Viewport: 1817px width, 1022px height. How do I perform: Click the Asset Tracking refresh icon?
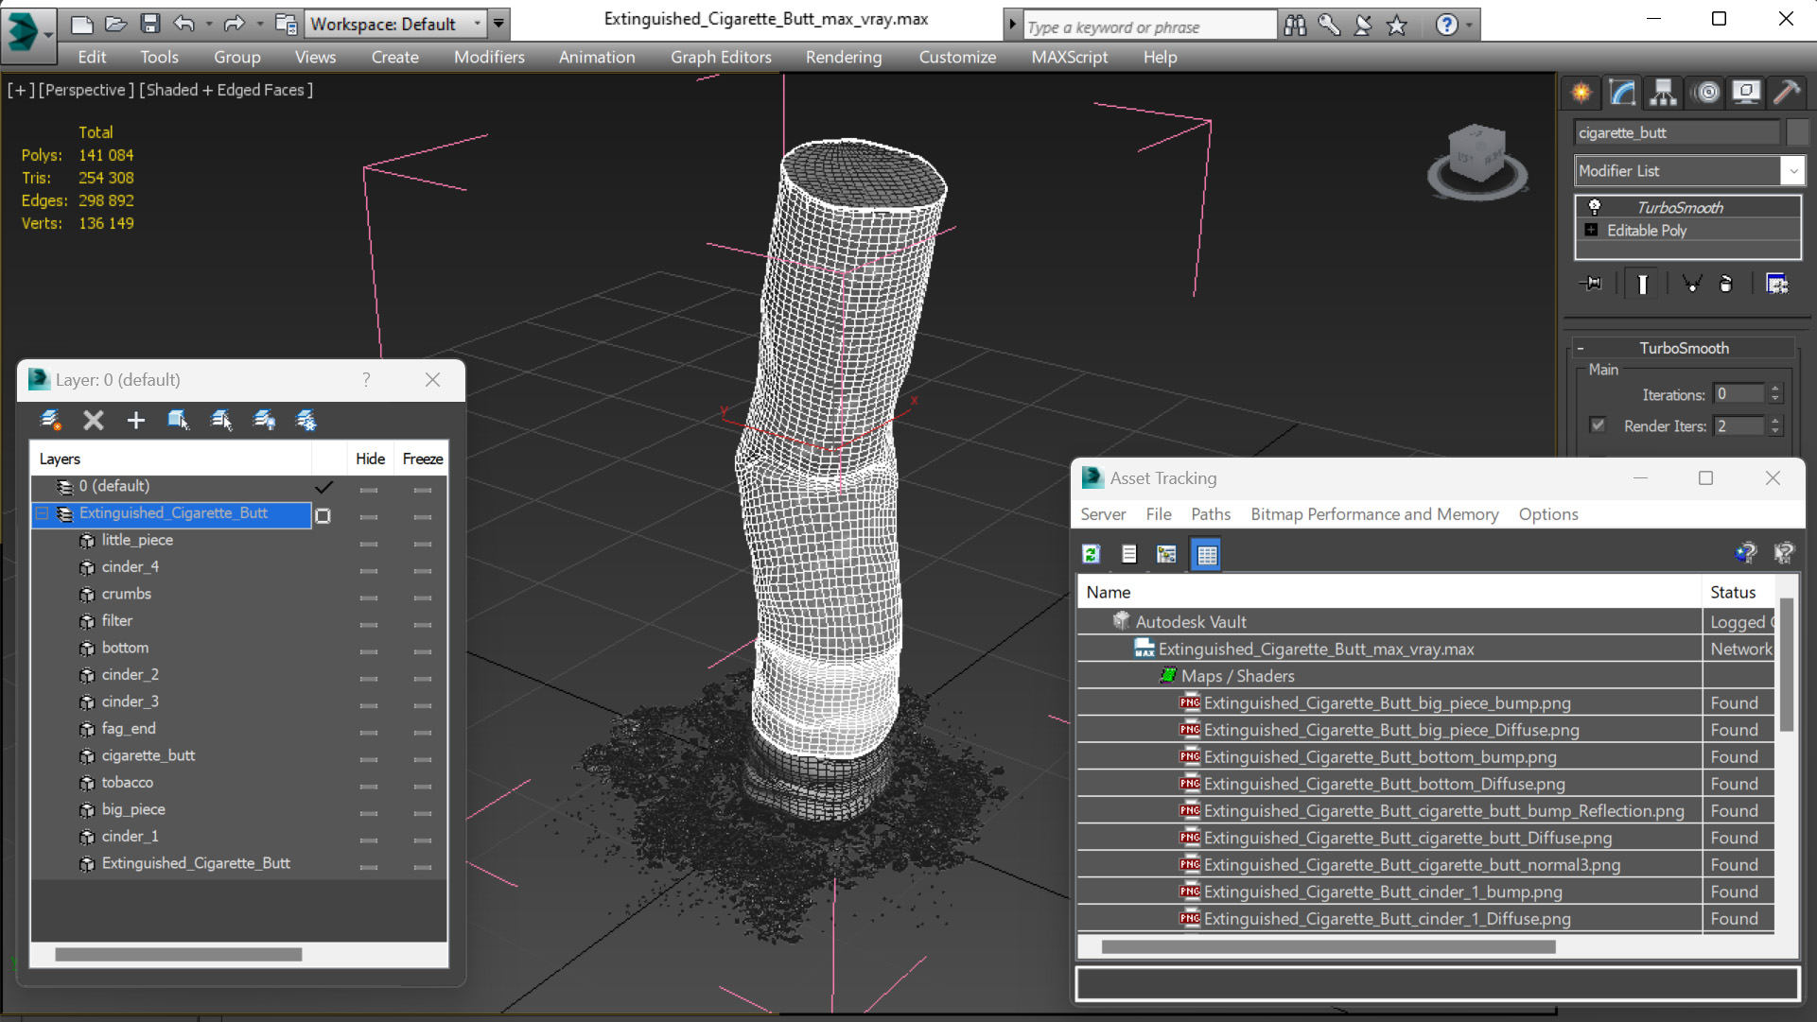coord(1092,555)
